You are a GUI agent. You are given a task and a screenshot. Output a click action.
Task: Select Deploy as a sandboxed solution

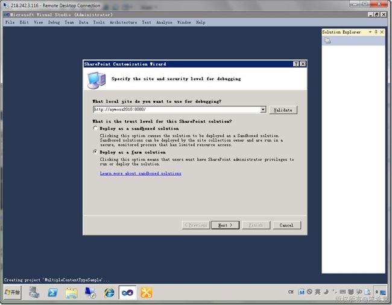(x=95, y=128)
